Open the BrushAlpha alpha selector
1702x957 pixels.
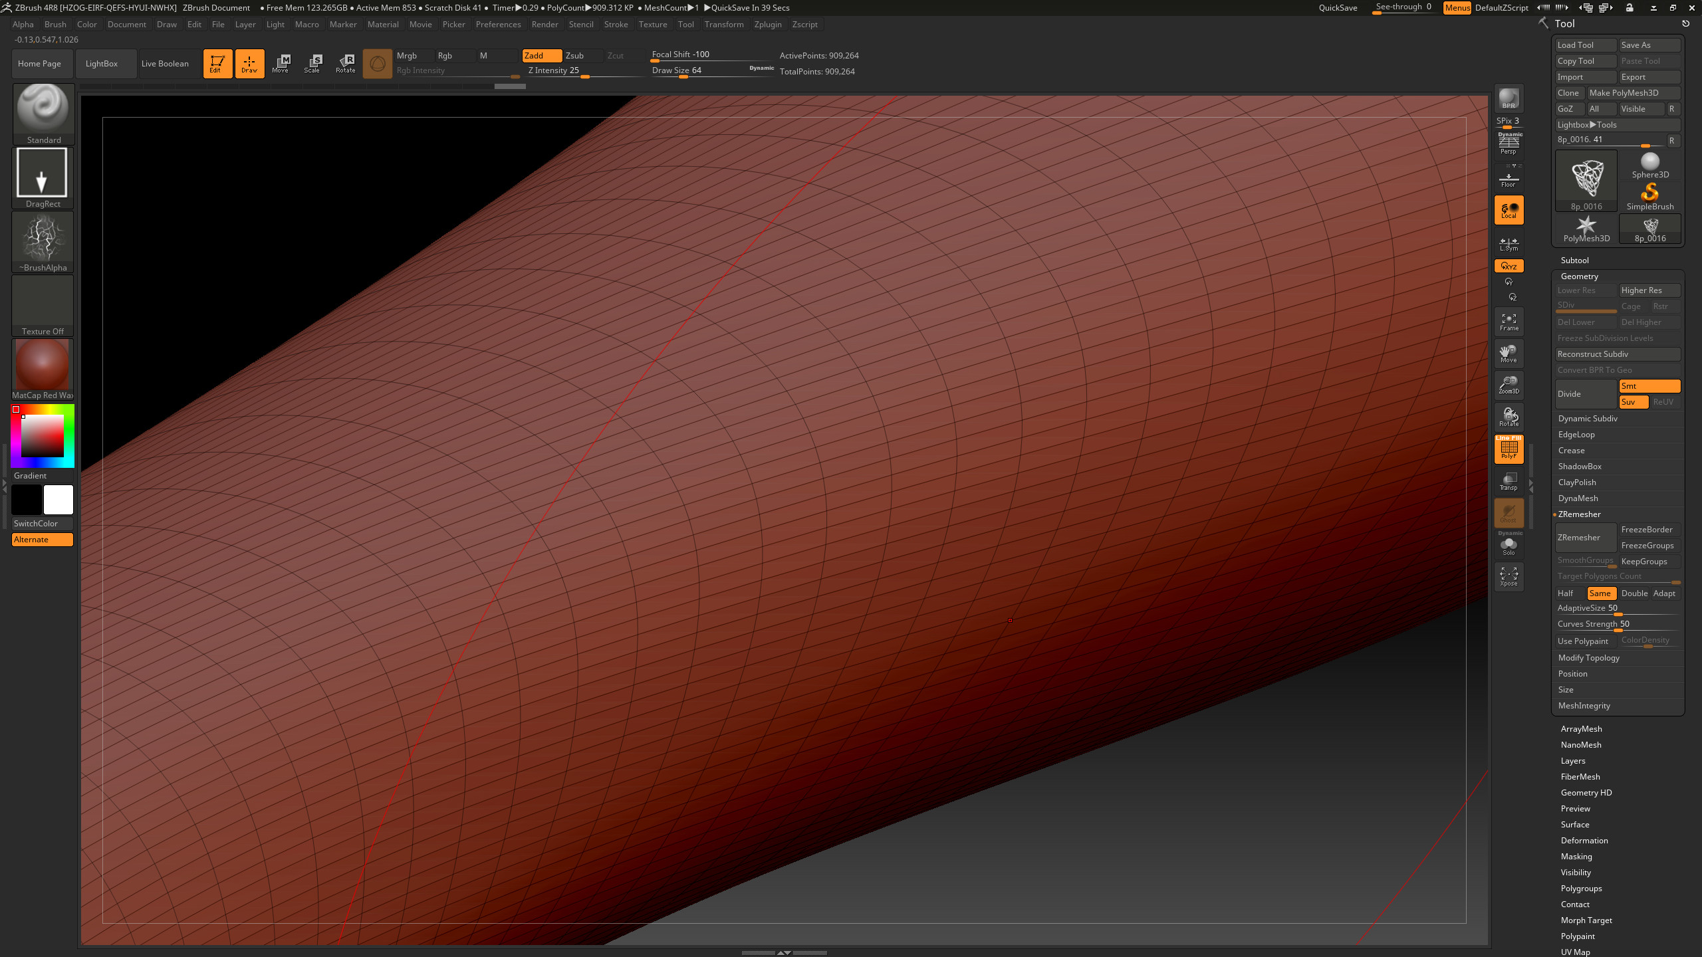43,241
